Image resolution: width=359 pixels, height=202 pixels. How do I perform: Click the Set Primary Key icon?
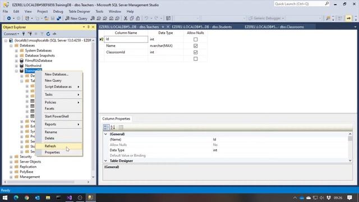(349, 19)
